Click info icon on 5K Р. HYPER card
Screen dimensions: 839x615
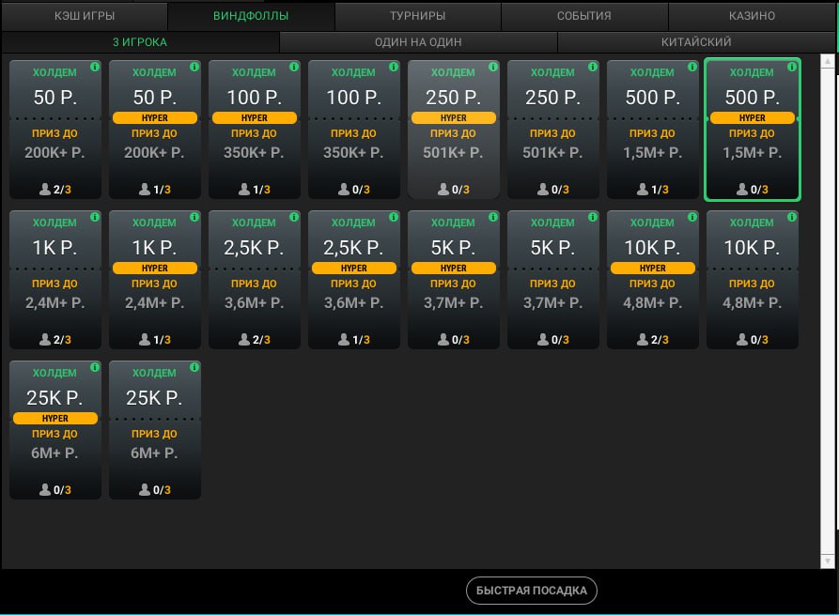point(493,217)
